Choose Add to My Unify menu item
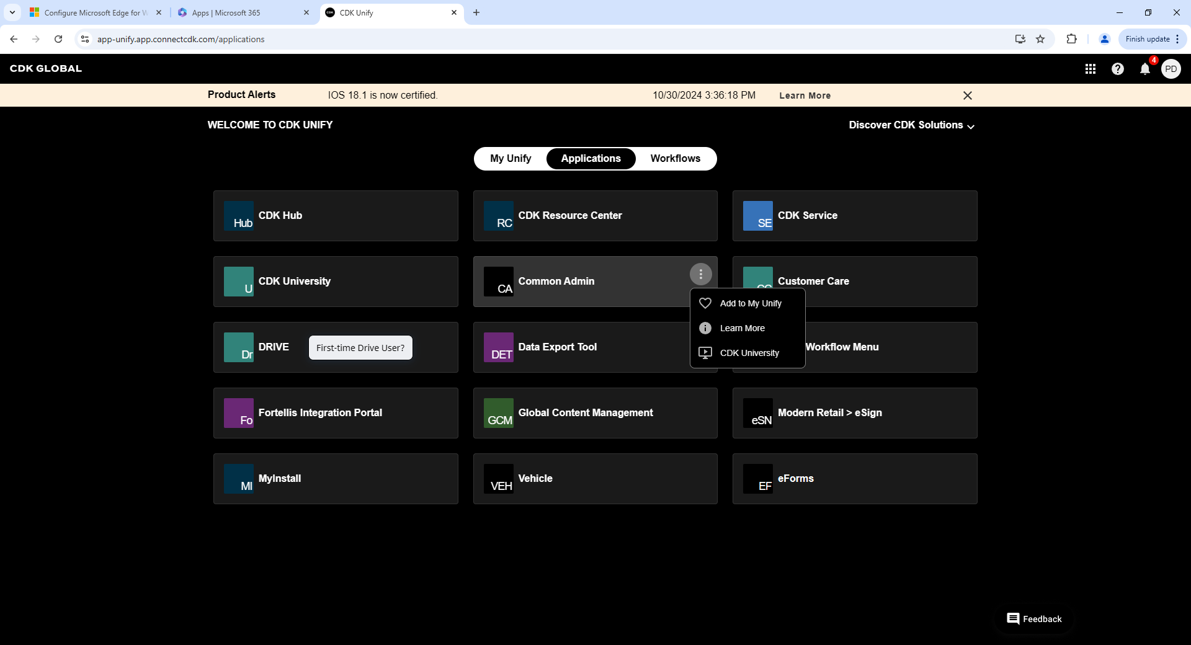Image resolution: width=1191 pixels, height=645 pixels. (747, 303)
